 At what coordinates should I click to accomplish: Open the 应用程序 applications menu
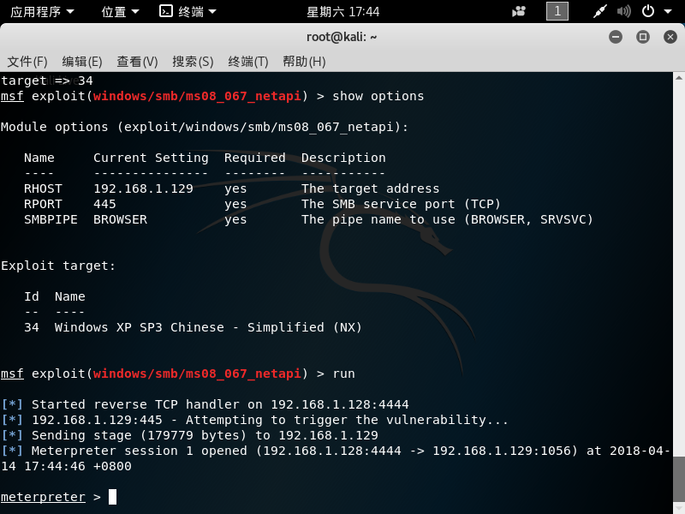click(42, 11)
